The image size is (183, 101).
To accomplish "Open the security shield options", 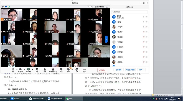I will pyautogui.click(x=37, y=70).
